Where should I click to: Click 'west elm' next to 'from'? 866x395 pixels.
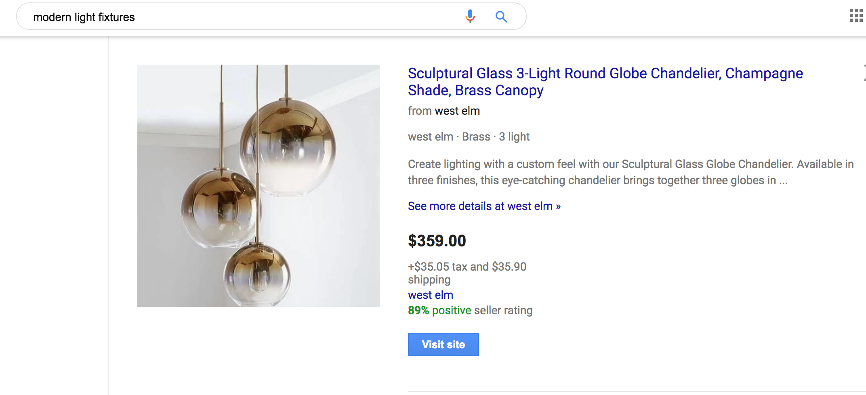click(457, 111)
